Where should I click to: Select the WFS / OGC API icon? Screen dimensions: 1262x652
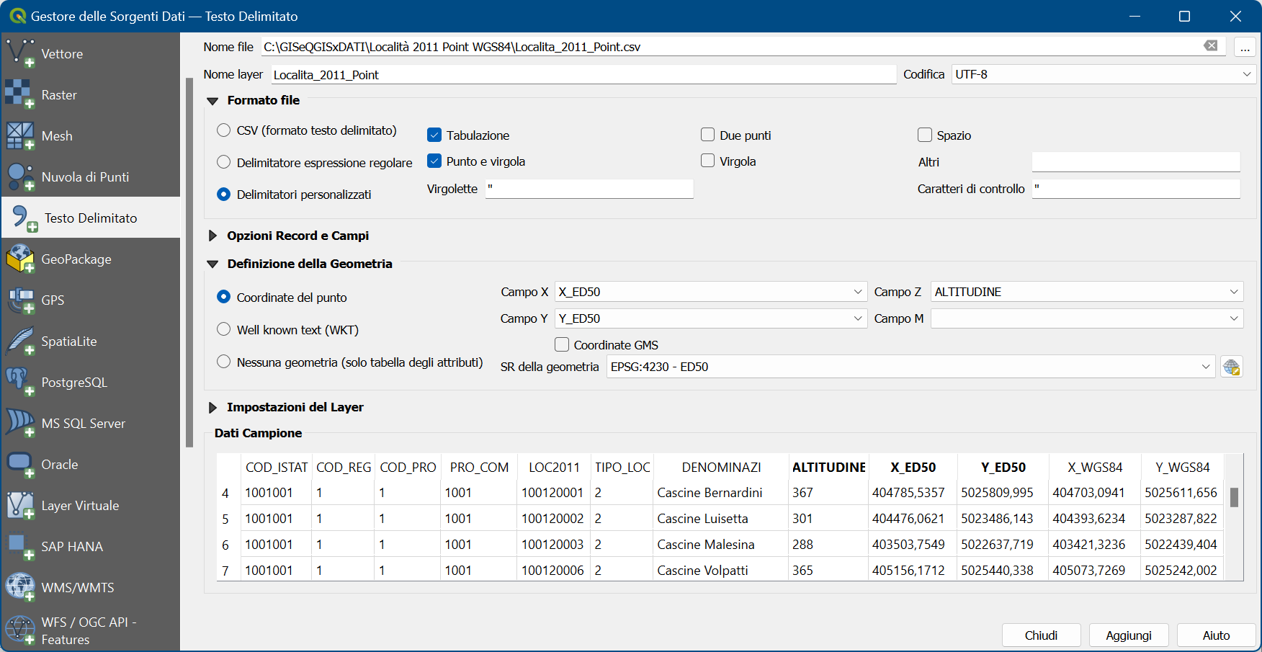click(20, 630)
